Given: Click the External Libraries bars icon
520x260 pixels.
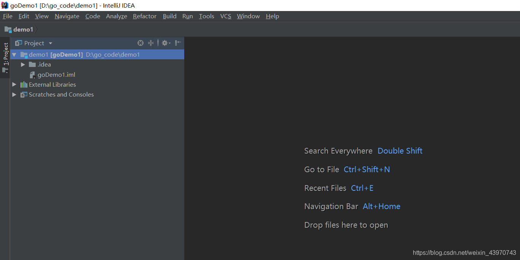Looking at the screenshot, I should [24, 84].
